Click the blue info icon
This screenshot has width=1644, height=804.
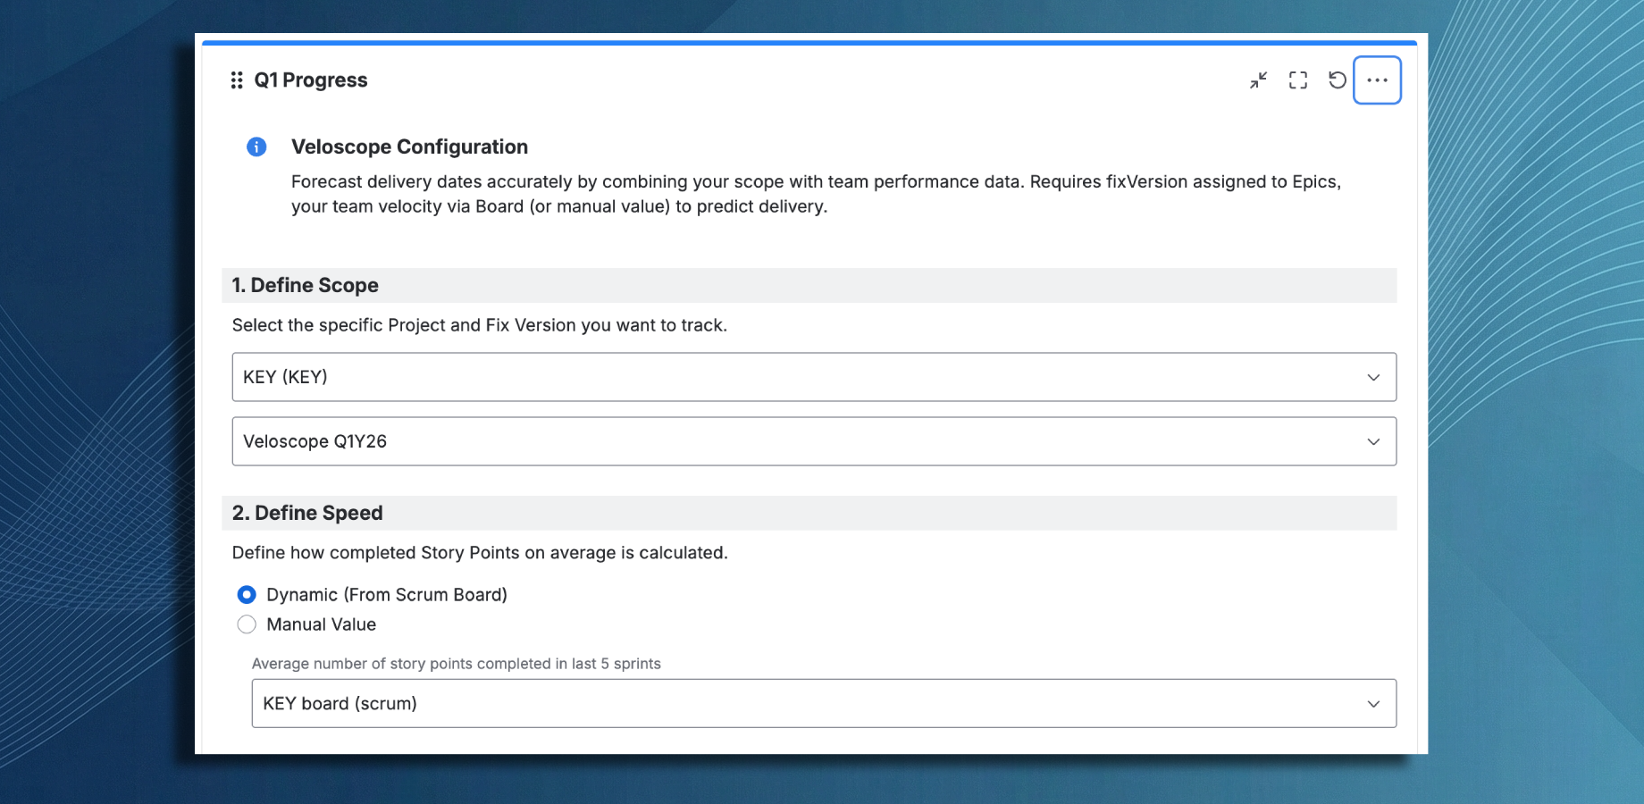point(256,147)
